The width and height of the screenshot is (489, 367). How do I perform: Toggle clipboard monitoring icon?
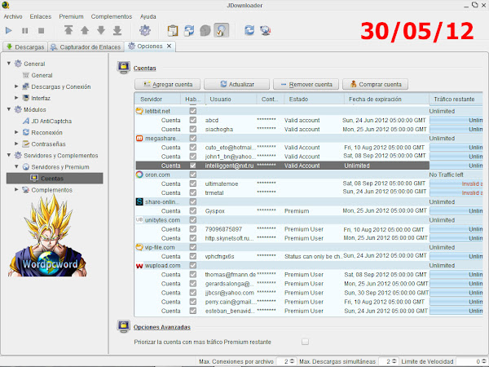coord(173,30)
